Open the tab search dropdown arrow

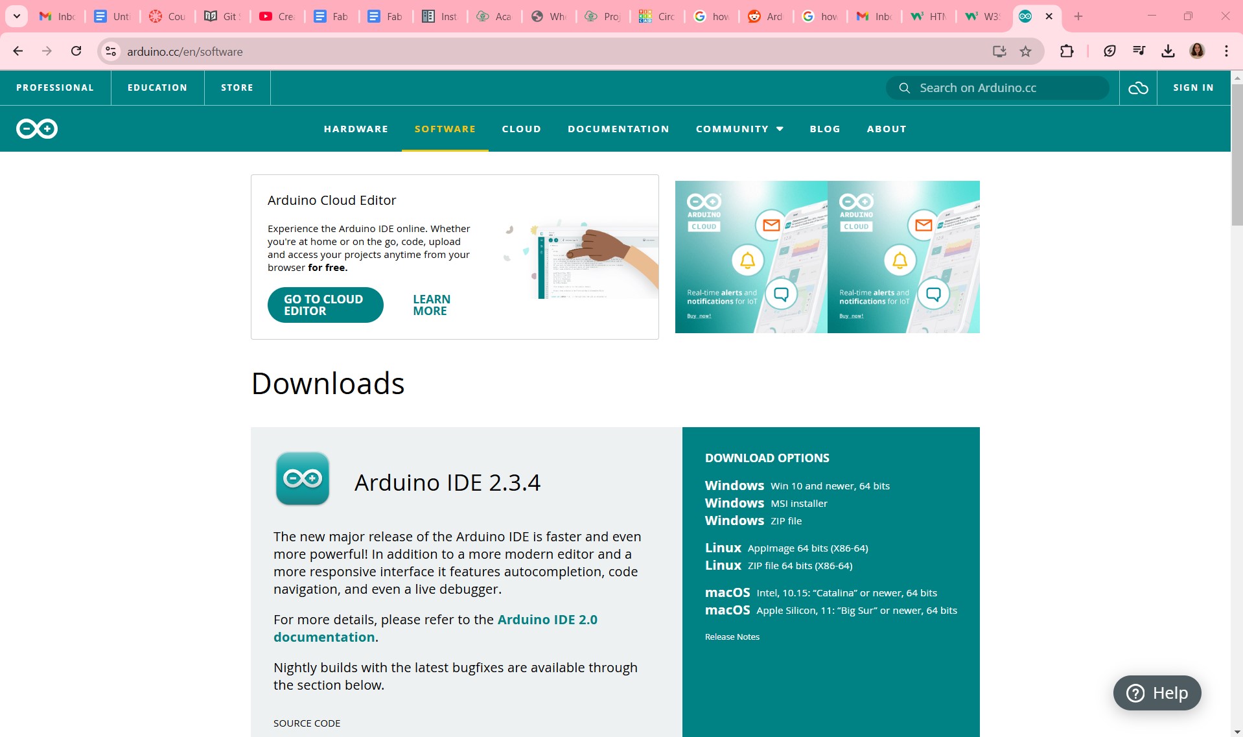pyautogui.click(x=17, y=16)
